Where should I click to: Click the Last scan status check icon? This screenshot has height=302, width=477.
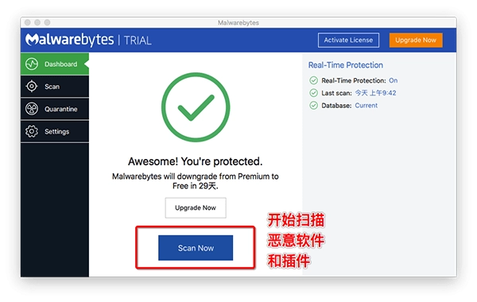(x=313, y=93)
